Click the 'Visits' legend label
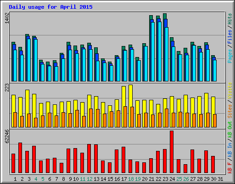235x184 pixels. pos(230,91)
